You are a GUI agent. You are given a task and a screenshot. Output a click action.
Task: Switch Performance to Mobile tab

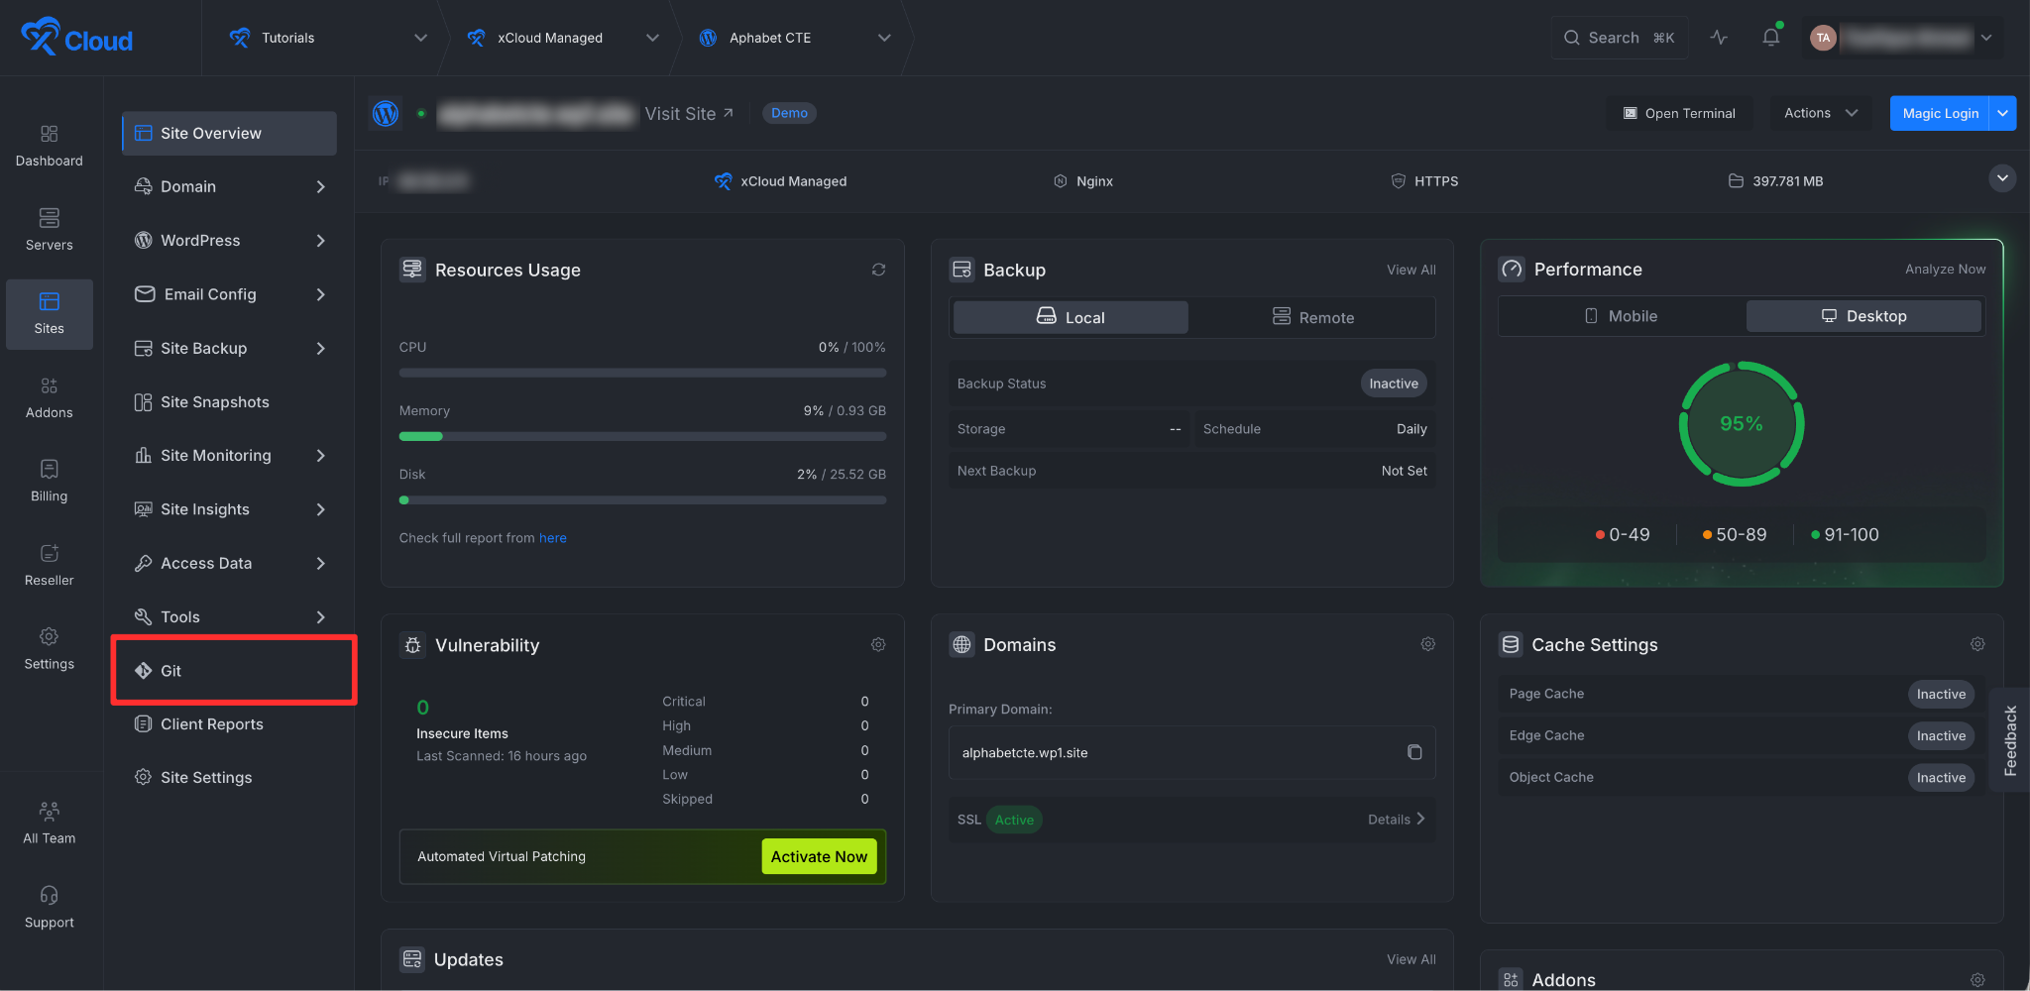point(1621,316)
